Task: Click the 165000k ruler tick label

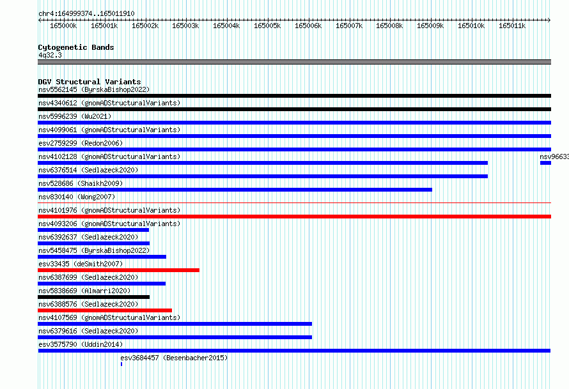Action: (x=63, y=26)
